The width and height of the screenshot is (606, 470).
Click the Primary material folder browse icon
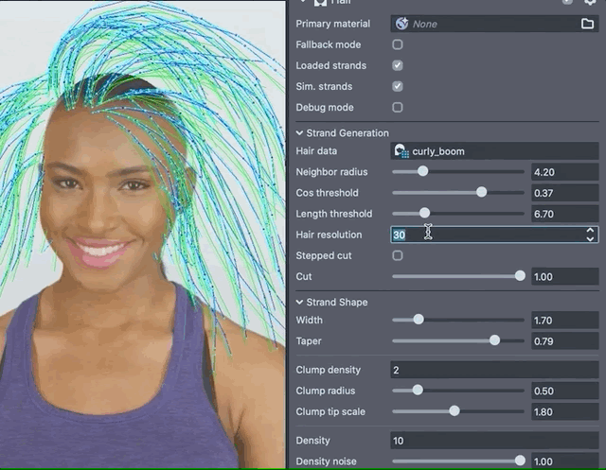(x=587, y=24)
